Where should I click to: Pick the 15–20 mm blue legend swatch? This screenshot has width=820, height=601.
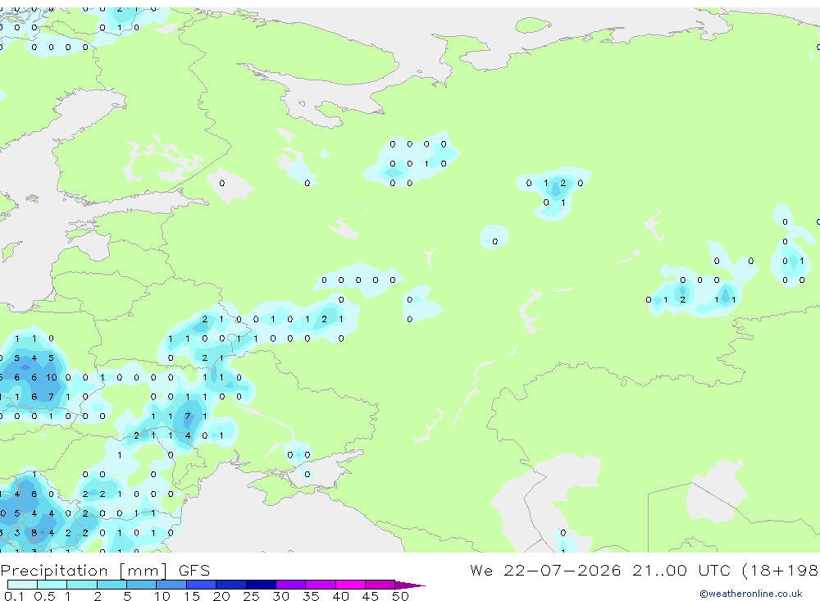point(201,585)
